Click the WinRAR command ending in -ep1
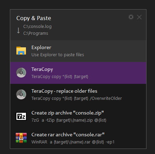 (73, 142)
